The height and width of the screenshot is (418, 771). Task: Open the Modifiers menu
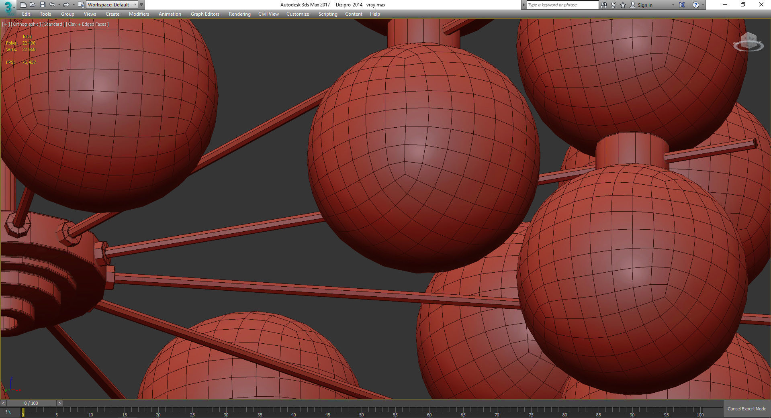[x=139, y=14]
